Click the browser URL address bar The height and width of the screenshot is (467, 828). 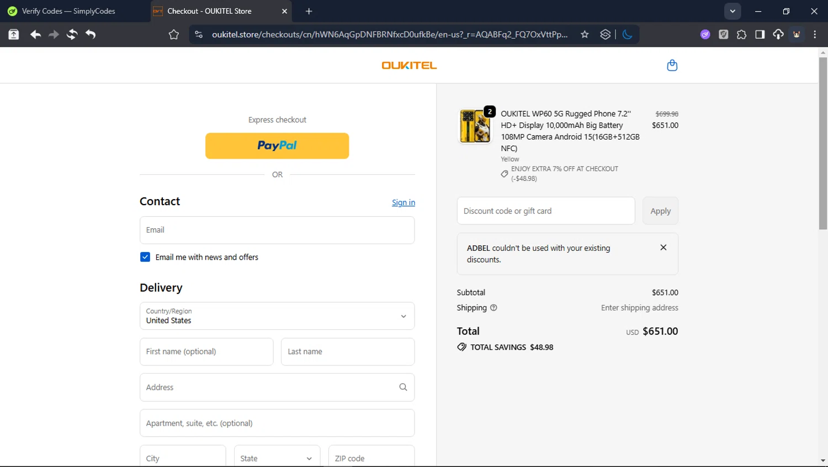click(x=390, y=34)
